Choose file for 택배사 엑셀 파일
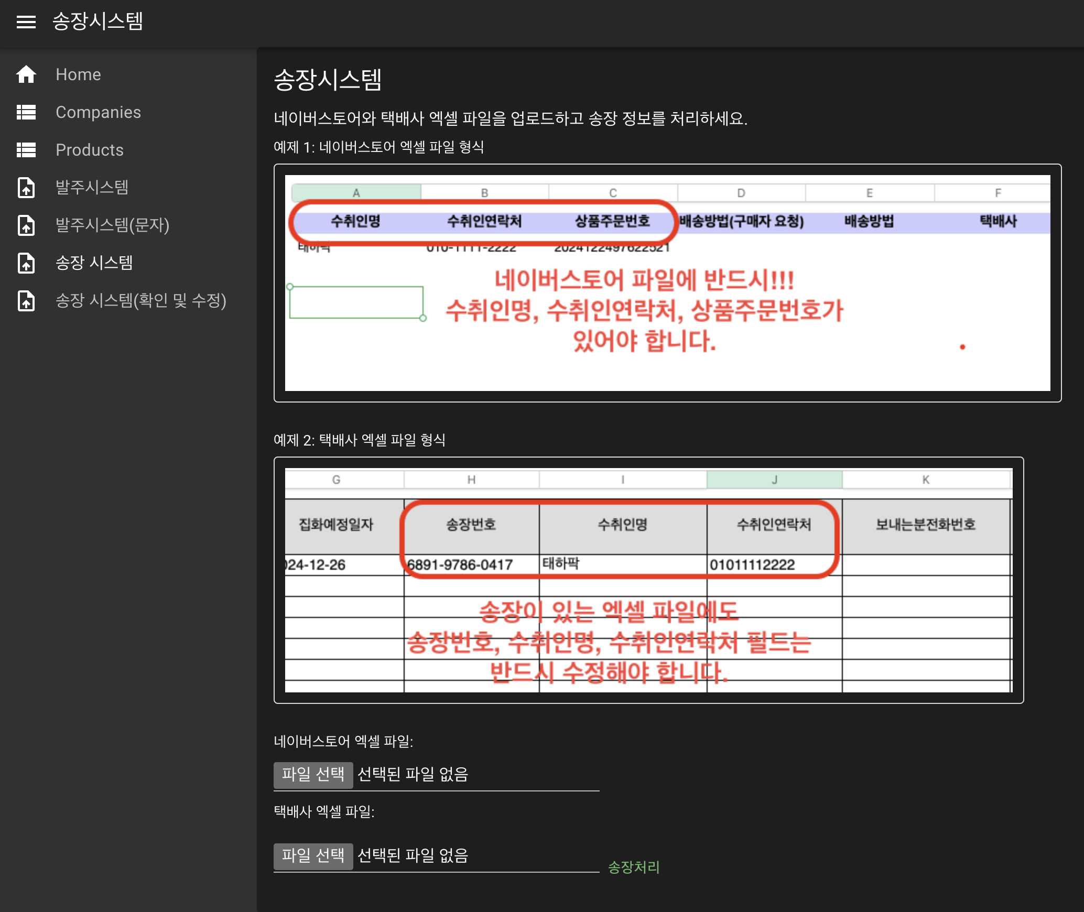Viewport: 1084px width, 912px height. coord(313,856)
